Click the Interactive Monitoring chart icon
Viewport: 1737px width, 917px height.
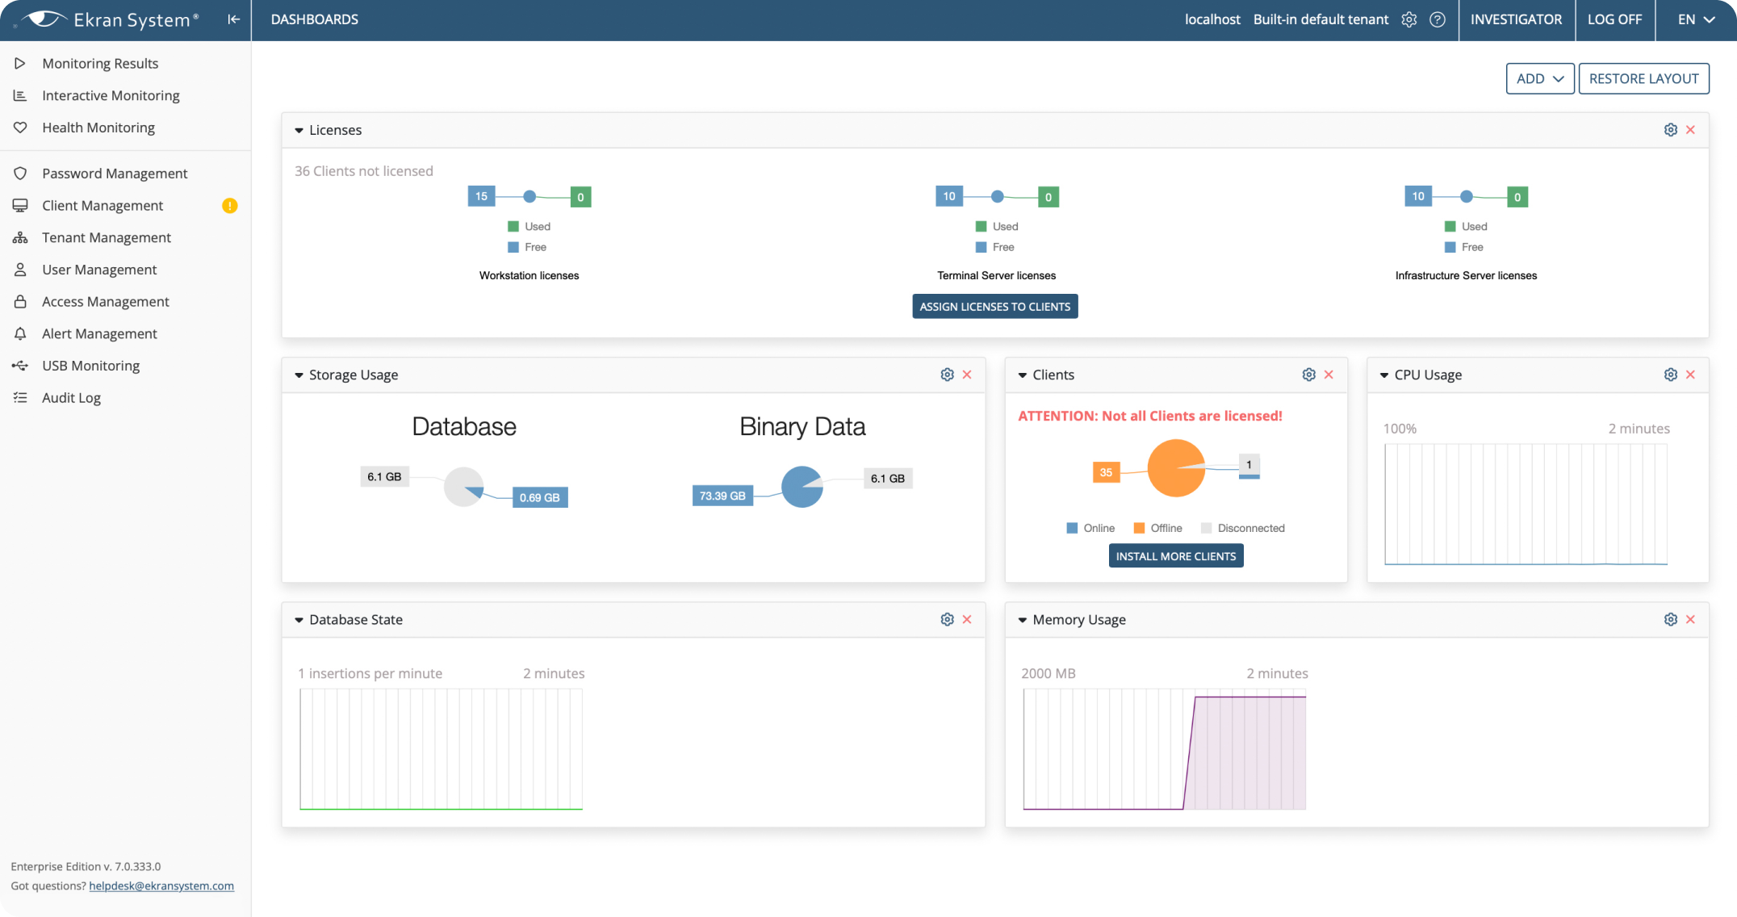click(x=20, y=95)
